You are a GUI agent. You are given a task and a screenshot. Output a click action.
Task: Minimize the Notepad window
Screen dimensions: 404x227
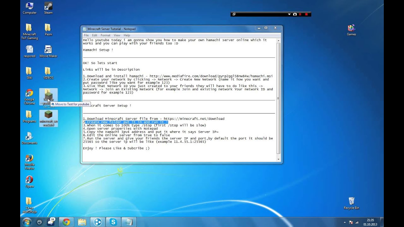point(258,28)
